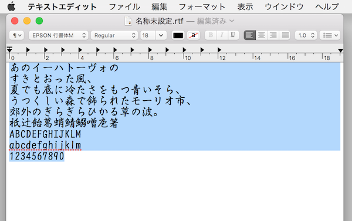This screenshot has width=352, height=221.
Task: Open the list bullets and numbering dropdown
Action: point(330,35)
